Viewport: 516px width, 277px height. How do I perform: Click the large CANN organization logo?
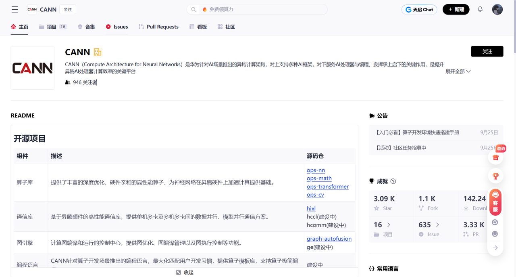tap(33, 68)
